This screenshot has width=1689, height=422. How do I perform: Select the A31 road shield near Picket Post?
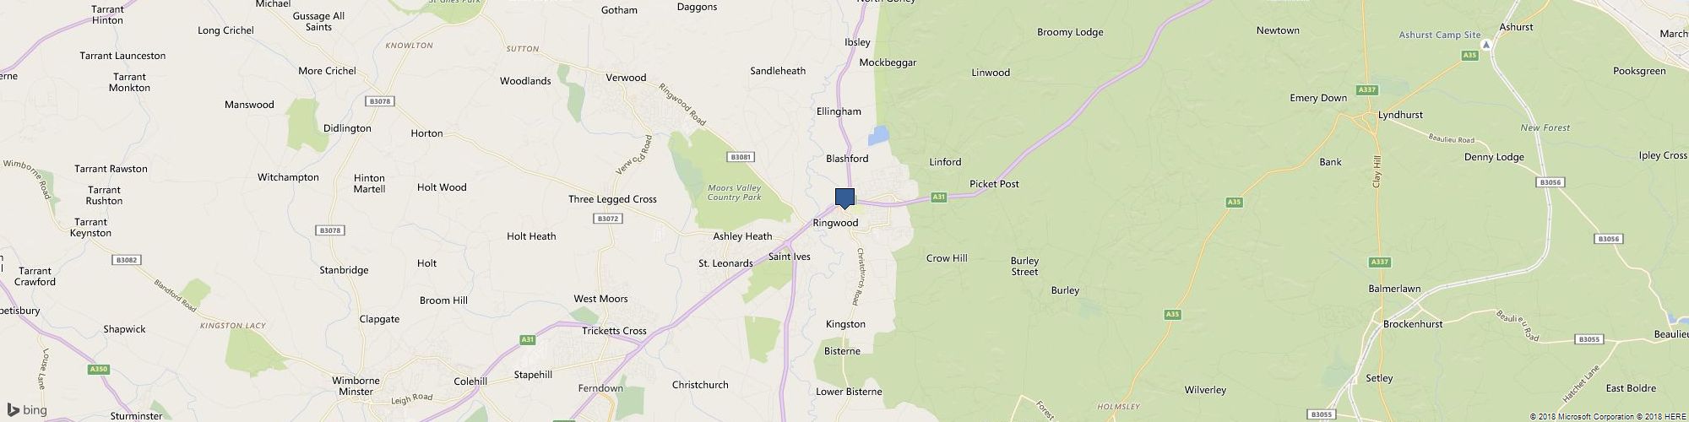click(x=938, y=197)
